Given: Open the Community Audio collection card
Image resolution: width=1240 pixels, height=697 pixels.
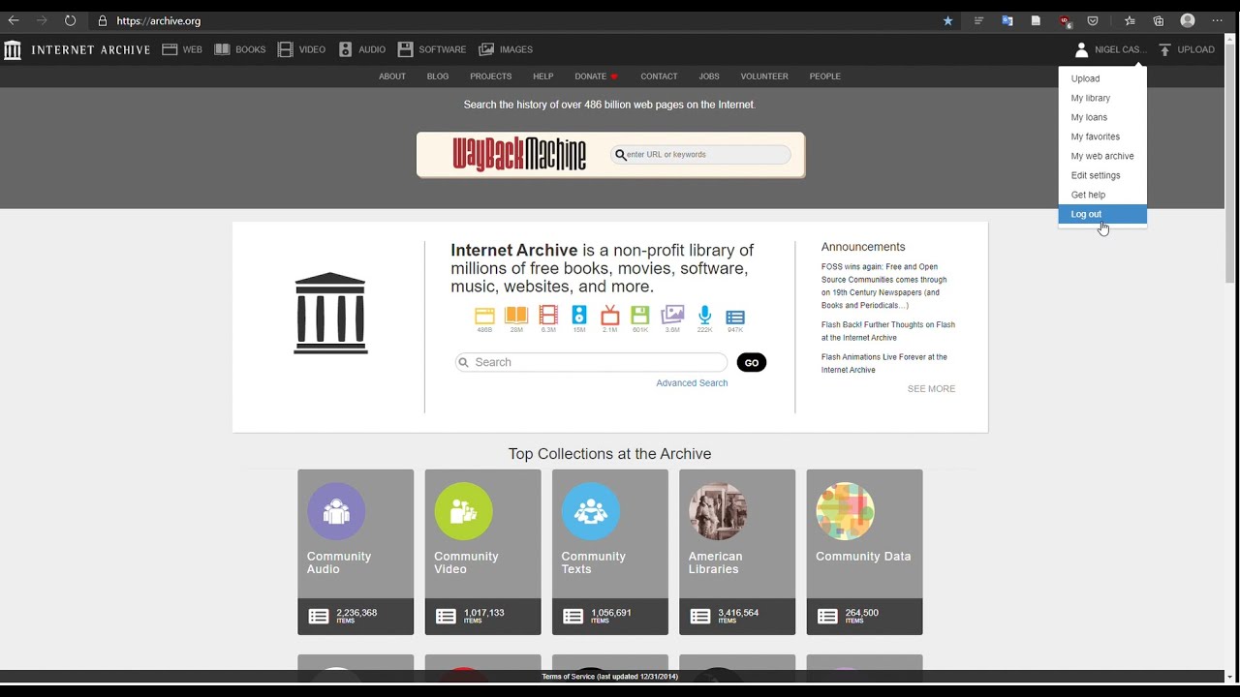Looking at the screenshot, I should click(x=356, y=552).
